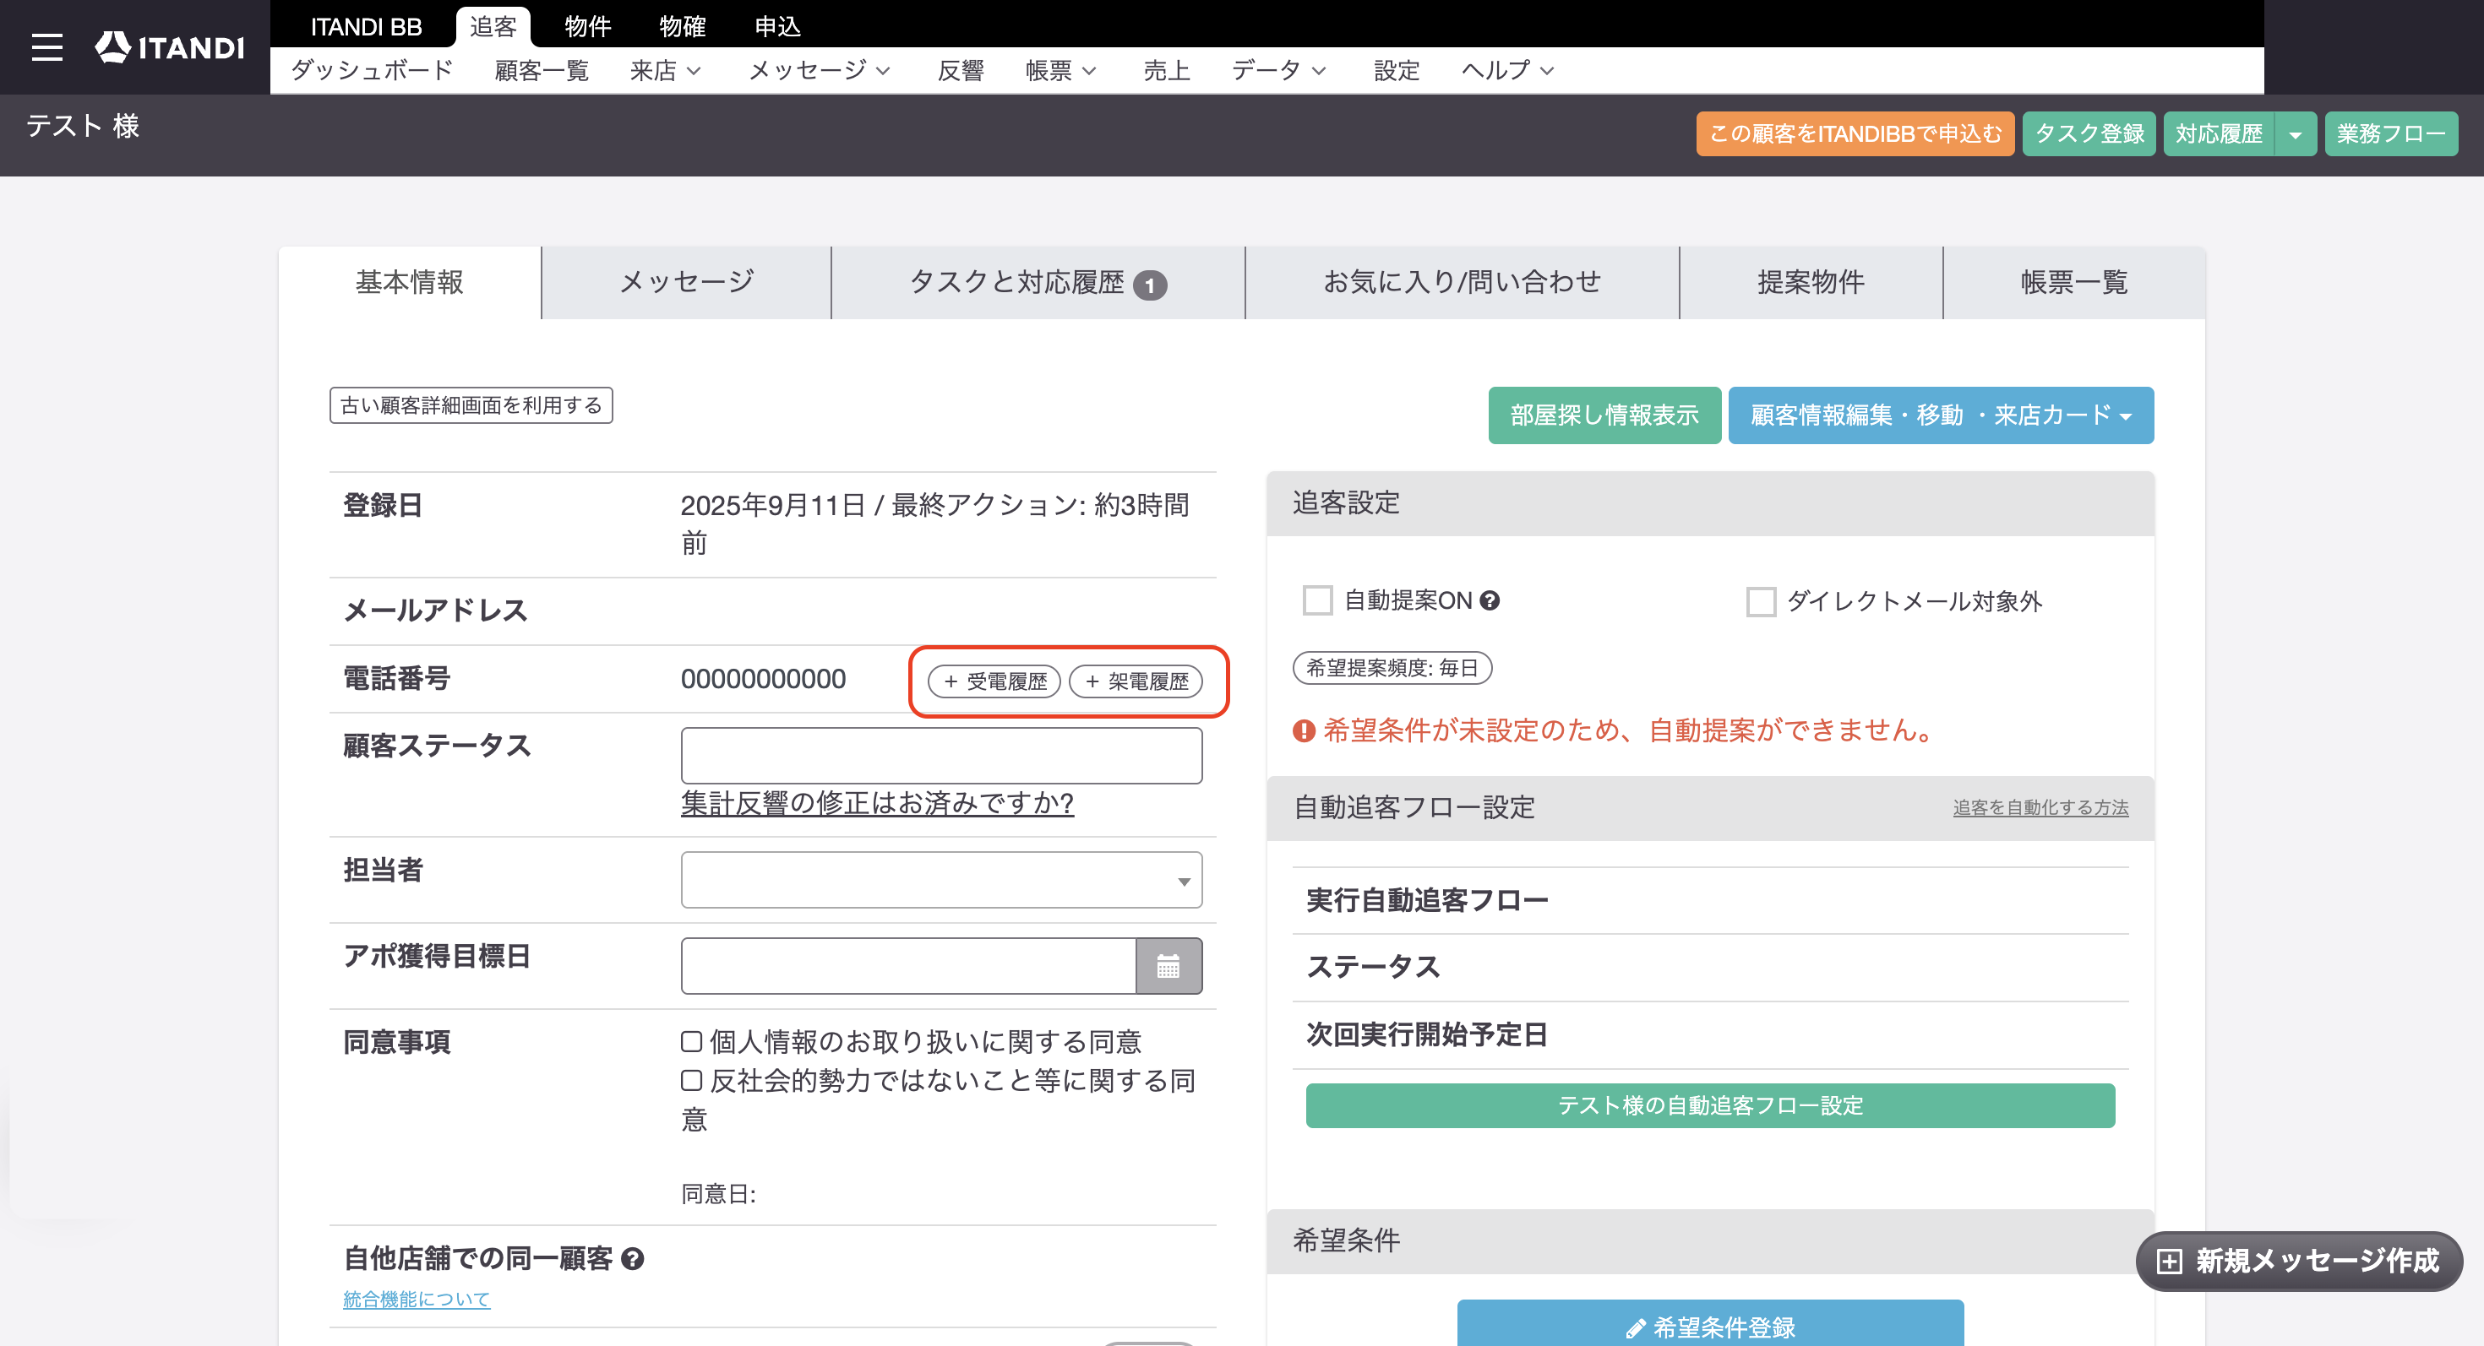Open 顧客一覧 in the navigation
2484x1346 pixels.
541,70
